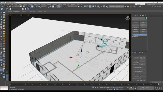This screenshot has height=92, width=163.
Task: Open the File menu
Action: click(x=1, y=4)
